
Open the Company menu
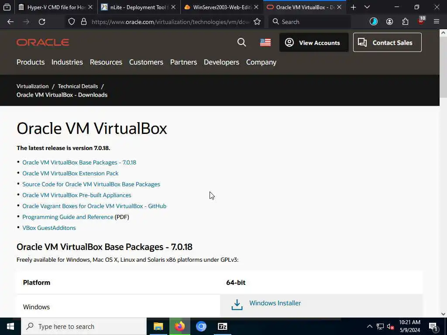(x=261, y=62)
